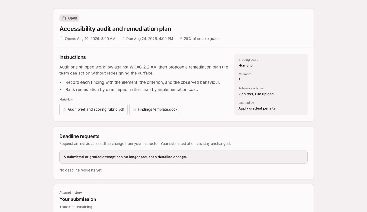Click the assignment title Accessibility audit and remediation plan
This screenshot has width=367, height=212.
click(x=115, y=29)
